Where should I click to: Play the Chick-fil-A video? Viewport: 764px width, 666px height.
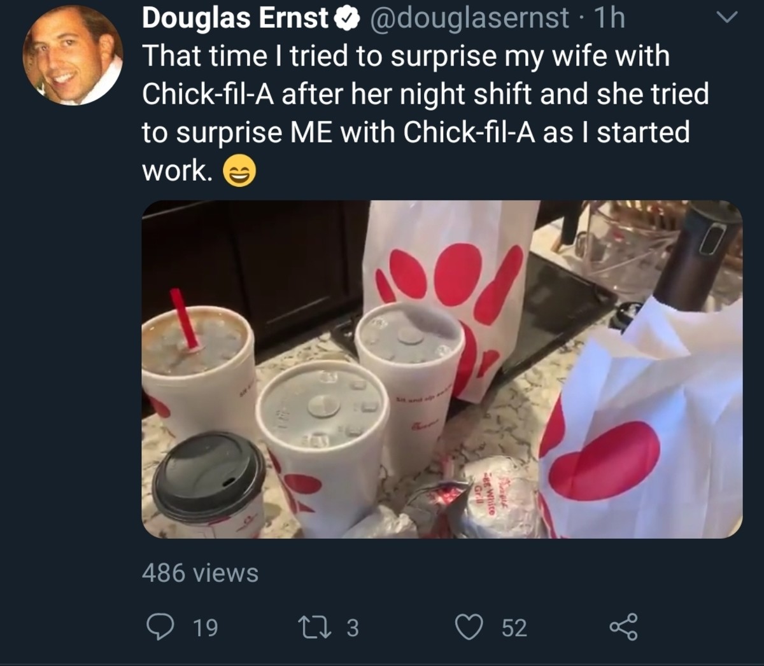[x=441, y=369]
